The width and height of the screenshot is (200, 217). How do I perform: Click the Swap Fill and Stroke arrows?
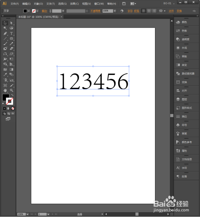pyautogui.click(x=12, y=95)
